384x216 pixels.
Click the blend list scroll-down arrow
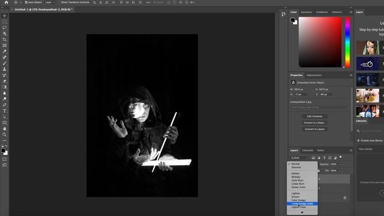coord(302,212)
